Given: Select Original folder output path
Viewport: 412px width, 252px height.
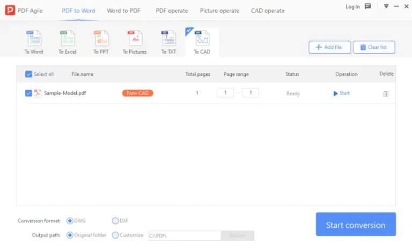Looking at the screenshot, I should point(70,235).
